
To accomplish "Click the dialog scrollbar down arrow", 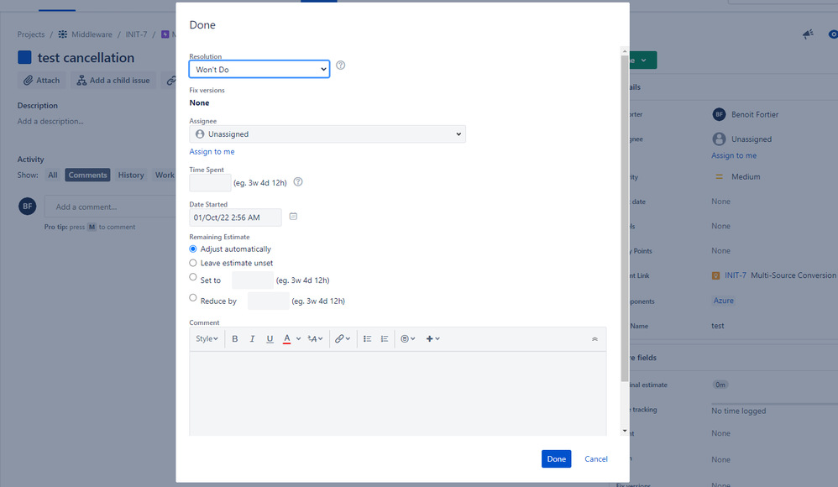I will (x=624, y=431).
